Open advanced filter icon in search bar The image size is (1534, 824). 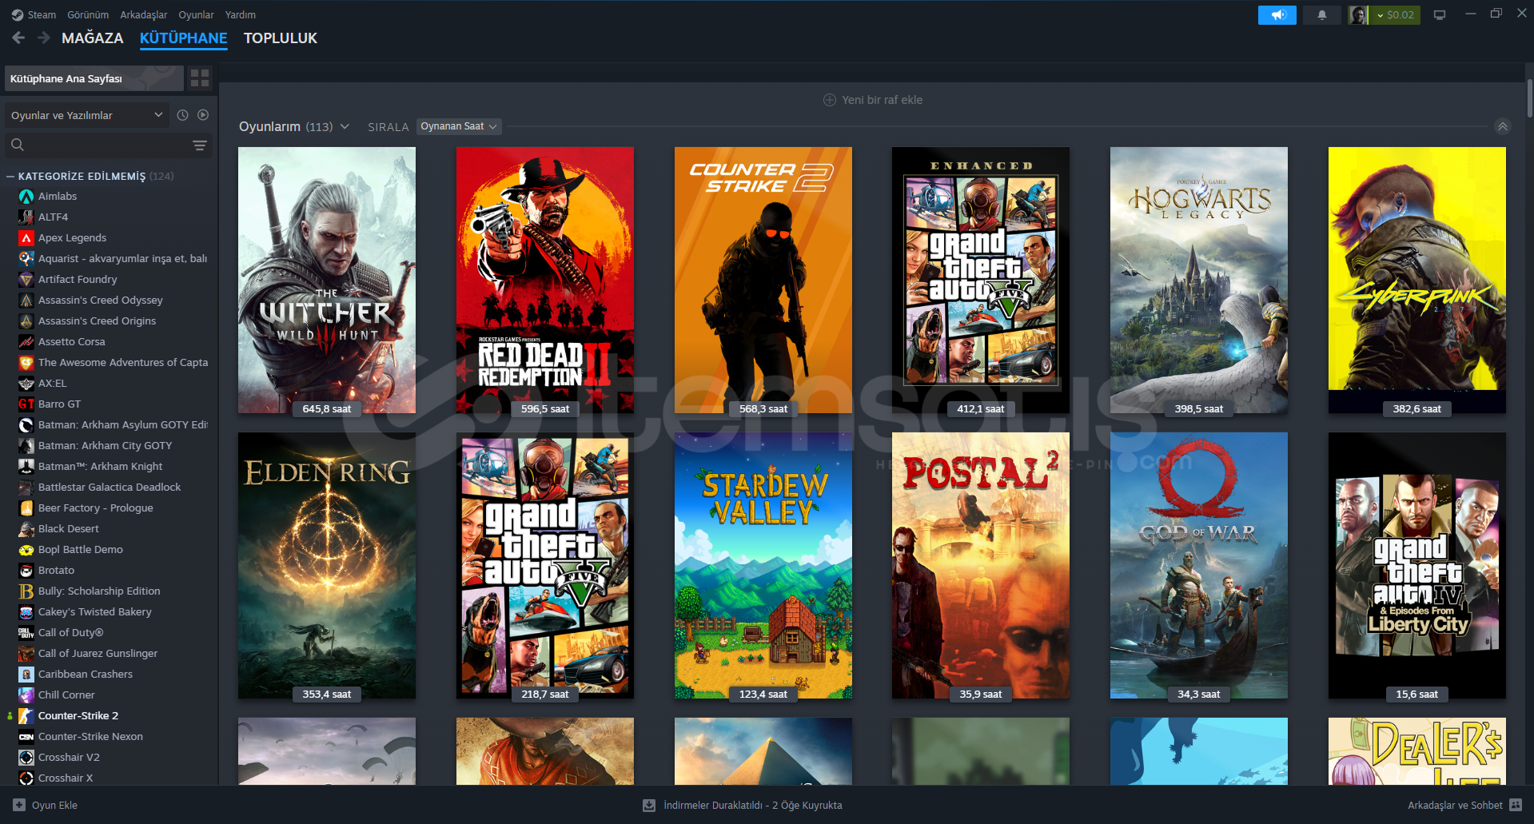coord(200,145)
